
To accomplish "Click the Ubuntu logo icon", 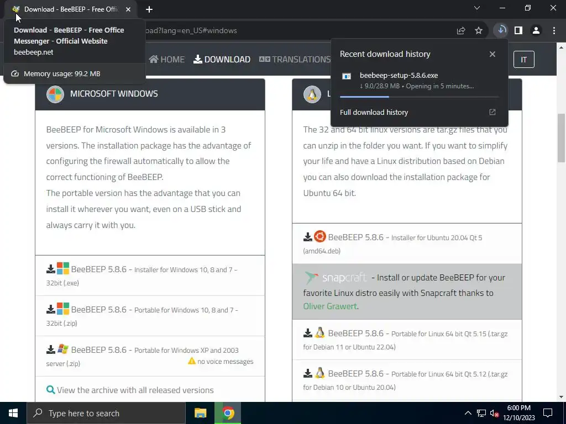I will pos(320,236).
